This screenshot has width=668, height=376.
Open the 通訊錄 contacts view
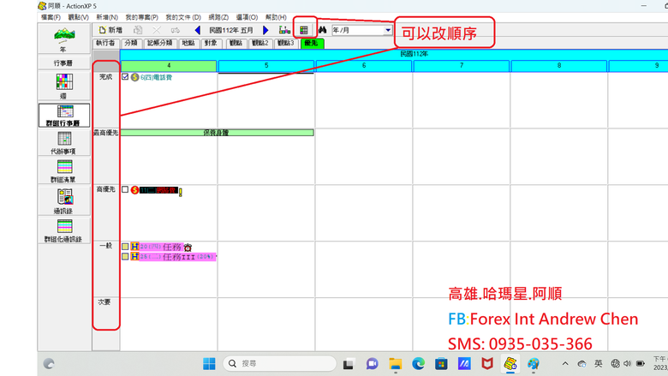click(64, 201)
